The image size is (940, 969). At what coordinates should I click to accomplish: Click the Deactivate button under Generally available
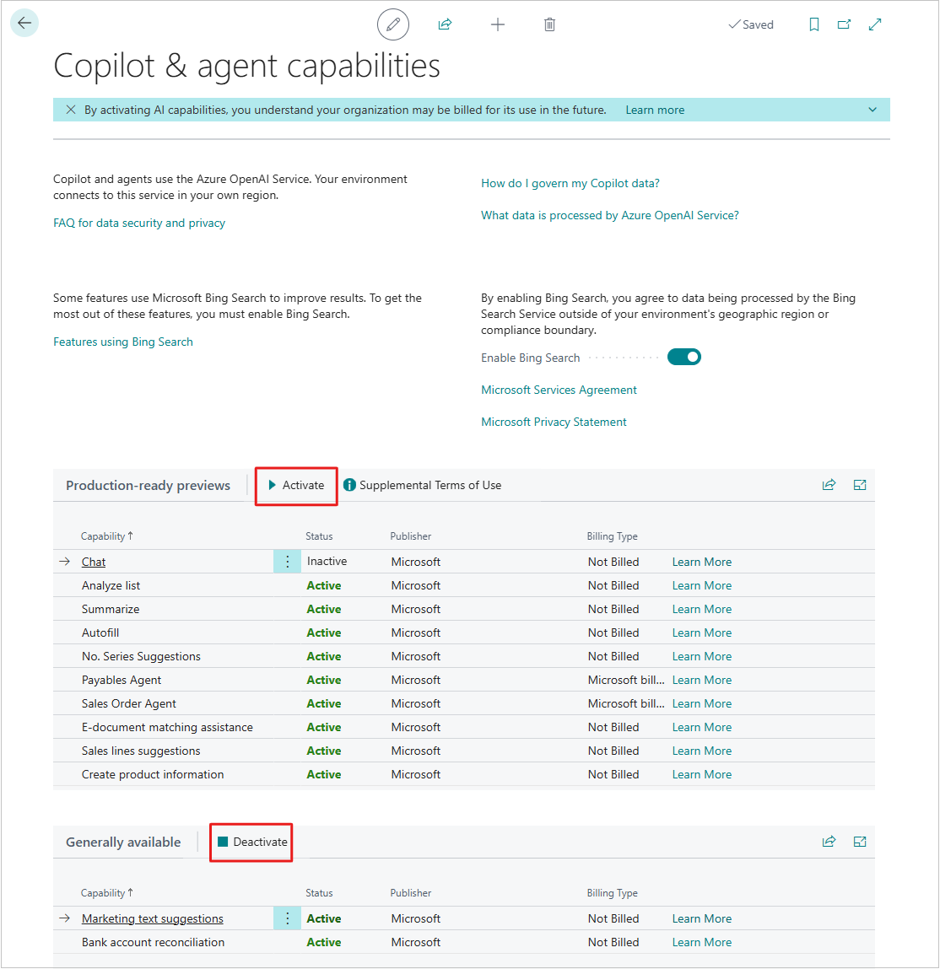(x=251, y=842)
